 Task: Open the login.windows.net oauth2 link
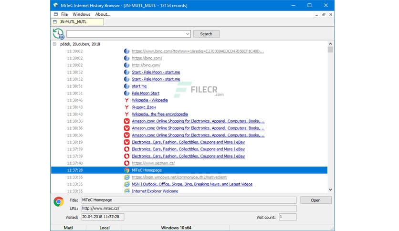coord(179,177)
